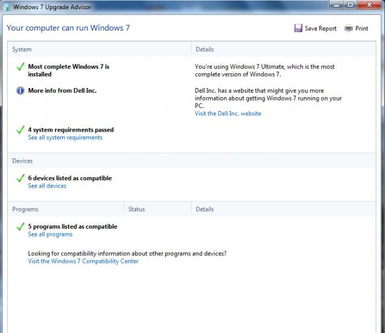Open the See all devices link
The width and height of the screenshot is (385, 333).
pos(47,186)
